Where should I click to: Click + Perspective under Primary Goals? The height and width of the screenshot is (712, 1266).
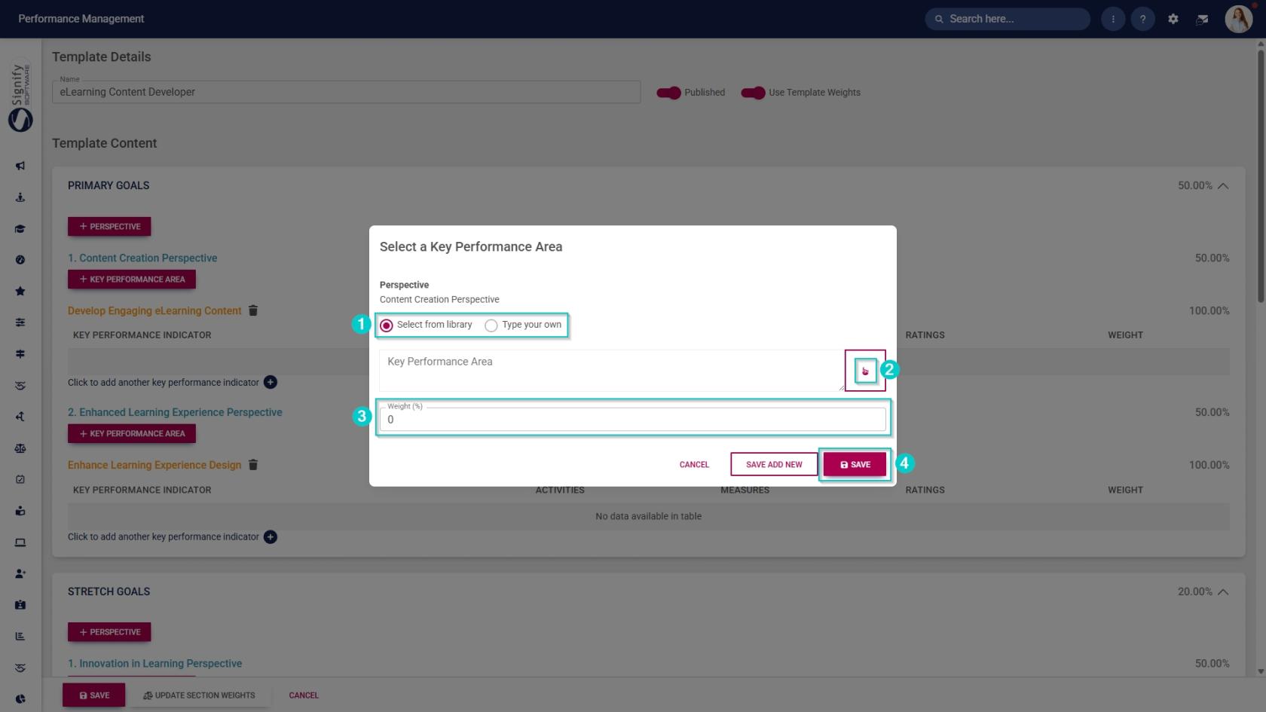pyautogui.click(x=109, y=226)
